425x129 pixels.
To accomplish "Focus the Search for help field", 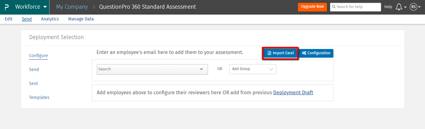I will click(357, 7).
